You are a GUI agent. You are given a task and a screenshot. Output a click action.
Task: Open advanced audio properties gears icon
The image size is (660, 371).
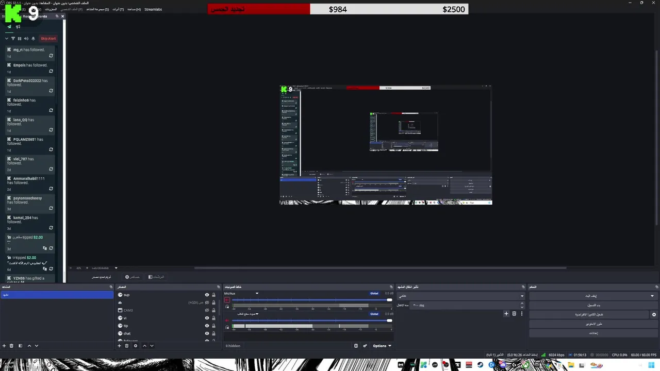(365, 346)
